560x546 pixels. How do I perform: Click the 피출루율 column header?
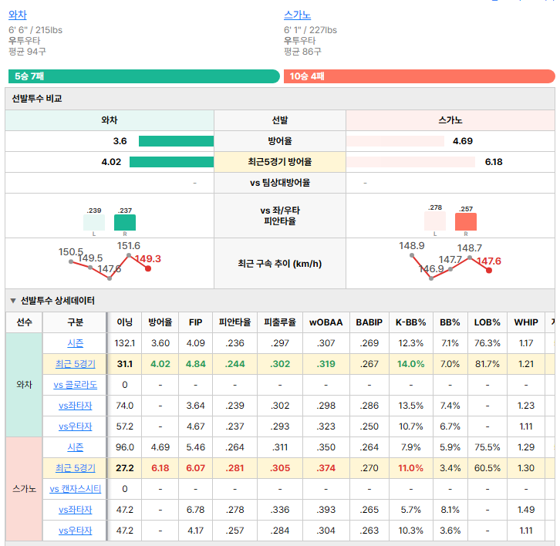coord(280,322)
